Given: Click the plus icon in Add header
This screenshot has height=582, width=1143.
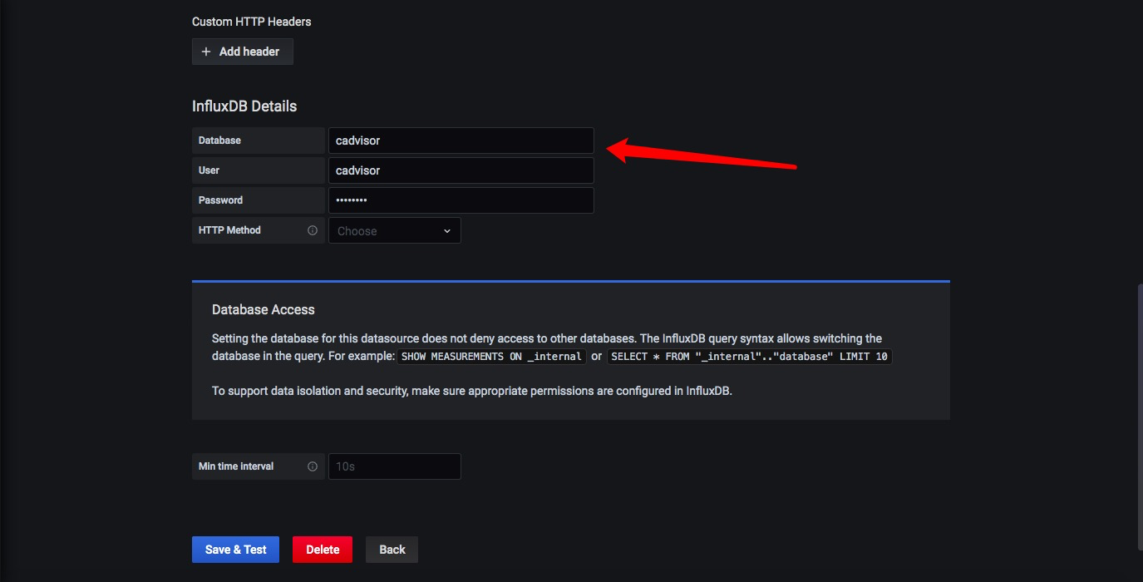Looking at the screenshot, I should [x=206, y=52].
